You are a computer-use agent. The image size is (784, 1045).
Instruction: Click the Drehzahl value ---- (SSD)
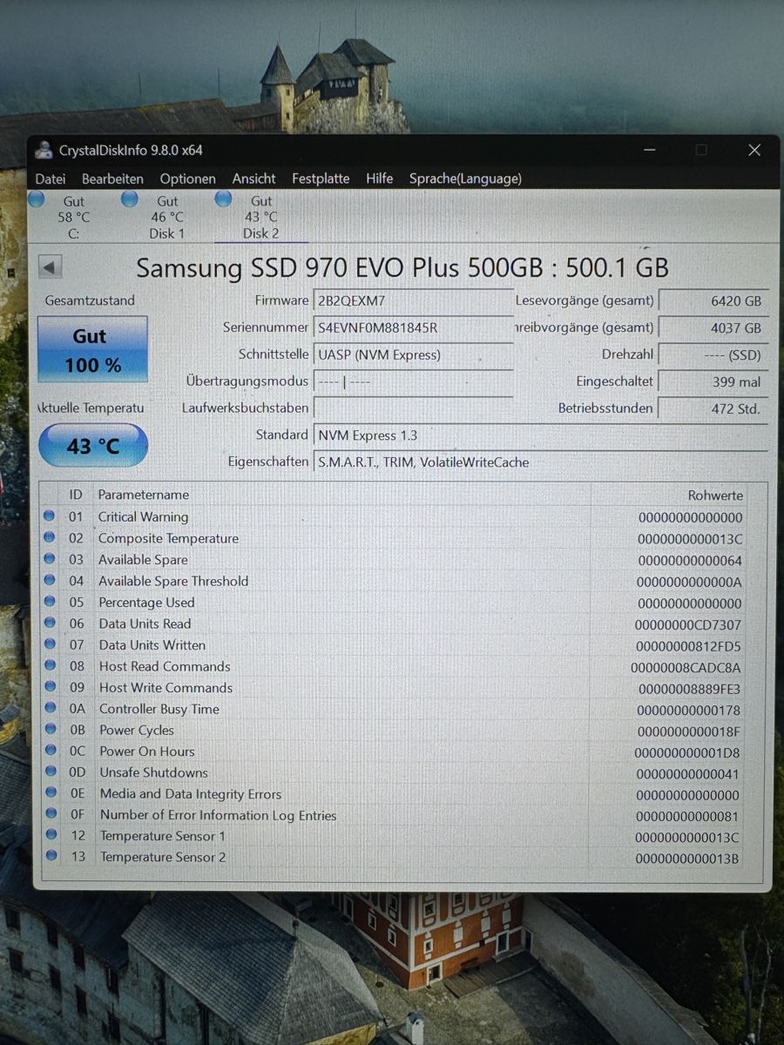713,355
